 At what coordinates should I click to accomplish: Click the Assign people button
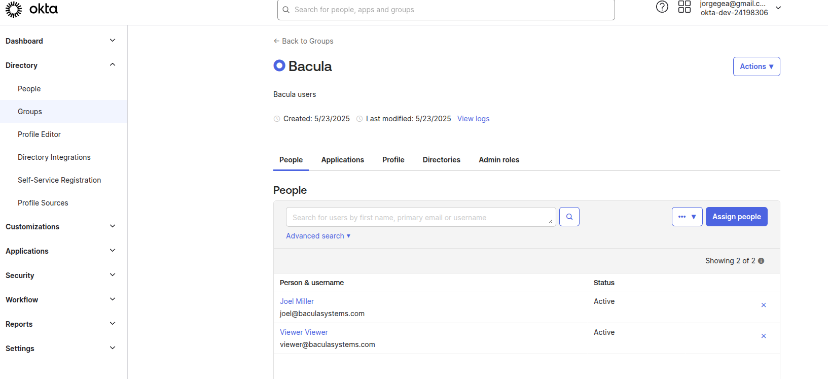tap(736, 217)
